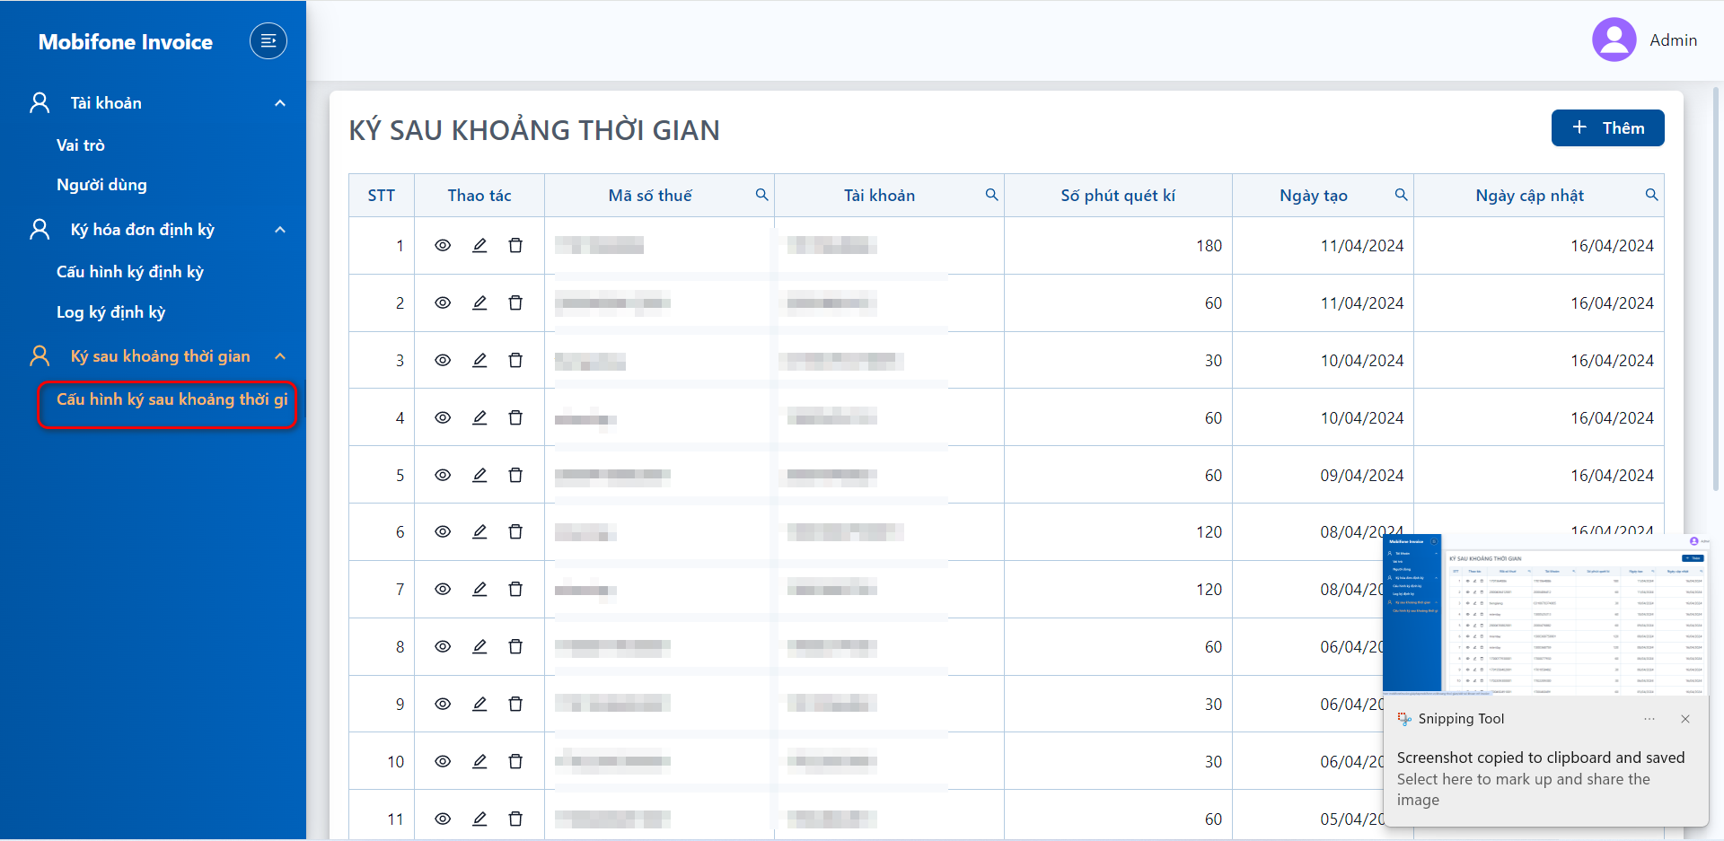This screenshot has width=1724, height=841.
Task: Collapse the Tài khoản sidebar section chevron
Action: [x=280, y=103]
